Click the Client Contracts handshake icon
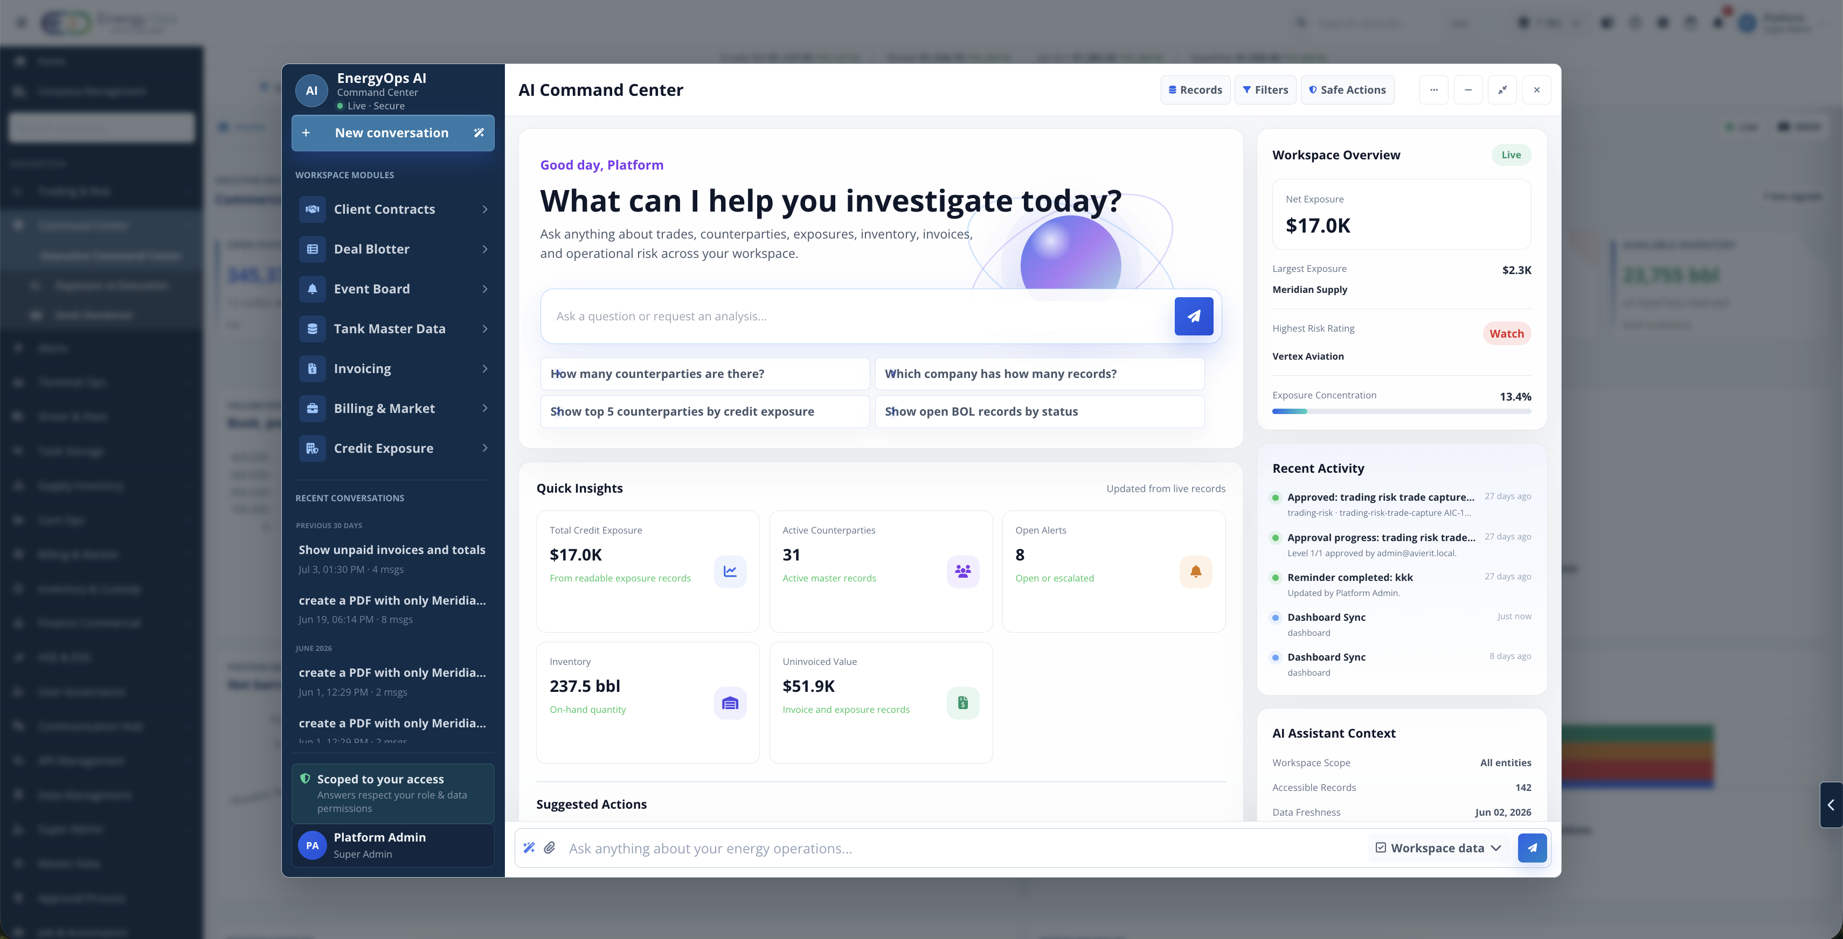The height and width of the screenshot is (939, 1843). pyautogui.click(x=312, y=209)
